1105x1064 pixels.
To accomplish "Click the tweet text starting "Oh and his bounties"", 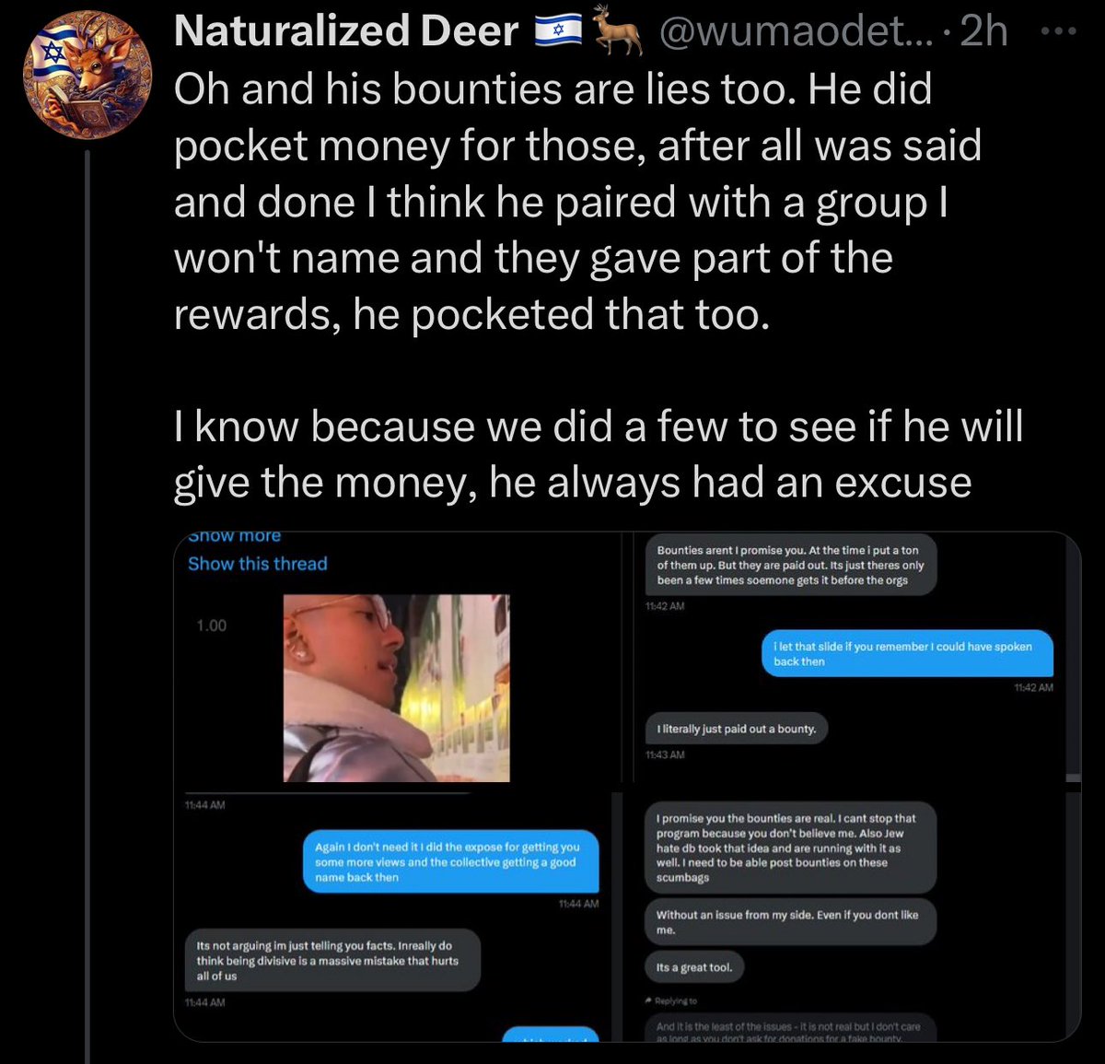I will click(577, 201).
